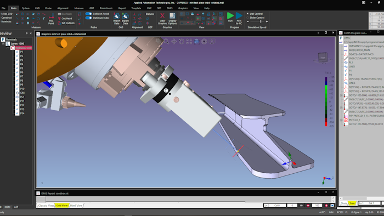Click the Construct button
This screenshot has height=216, width=384.
pos(7,18)
